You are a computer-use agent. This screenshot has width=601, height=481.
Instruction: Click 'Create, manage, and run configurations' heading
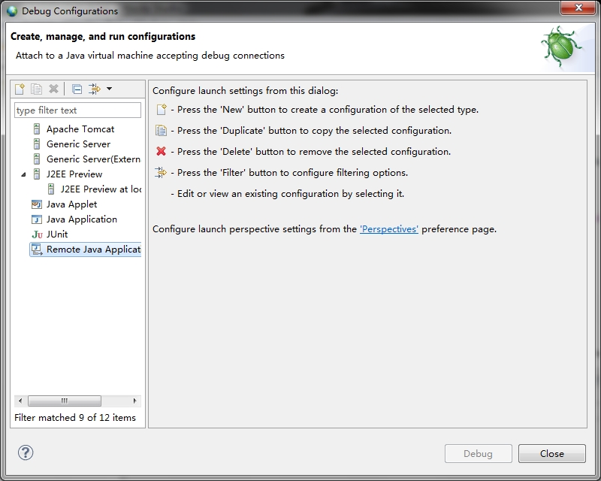pos(103,36)
